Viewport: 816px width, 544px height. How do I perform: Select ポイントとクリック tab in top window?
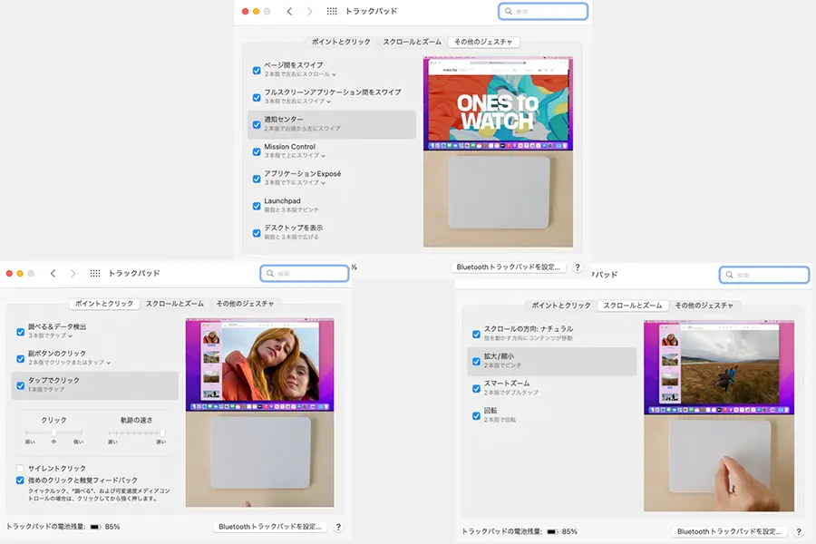(341, 42)
